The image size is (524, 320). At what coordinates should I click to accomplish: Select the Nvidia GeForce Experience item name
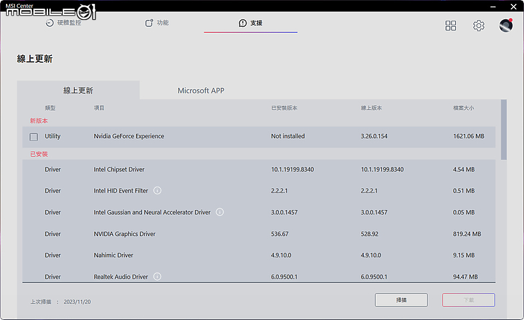click(x=129, y=136)
